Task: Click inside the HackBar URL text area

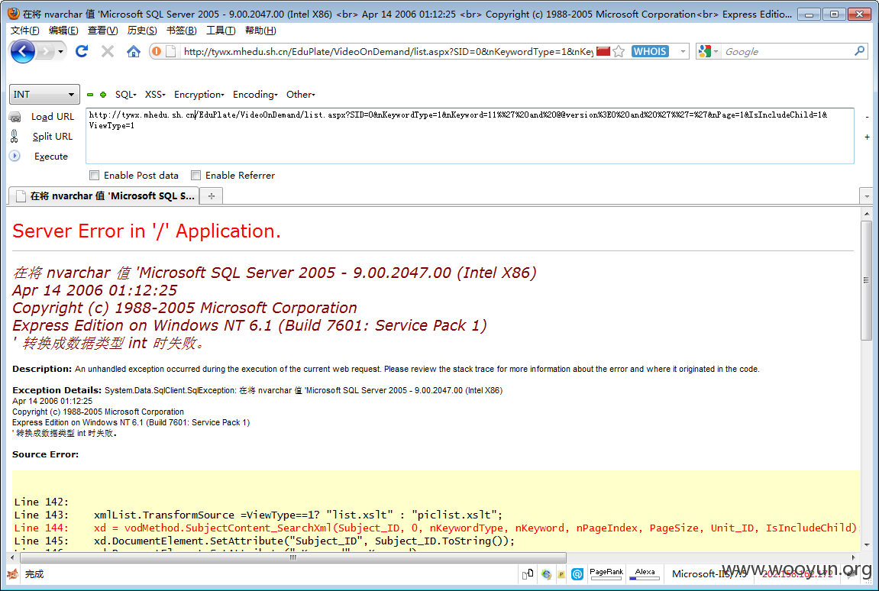Action: click(470, 136)
